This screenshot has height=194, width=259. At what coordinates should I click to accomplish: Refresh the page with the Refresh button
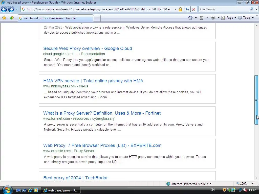point(187,9)
